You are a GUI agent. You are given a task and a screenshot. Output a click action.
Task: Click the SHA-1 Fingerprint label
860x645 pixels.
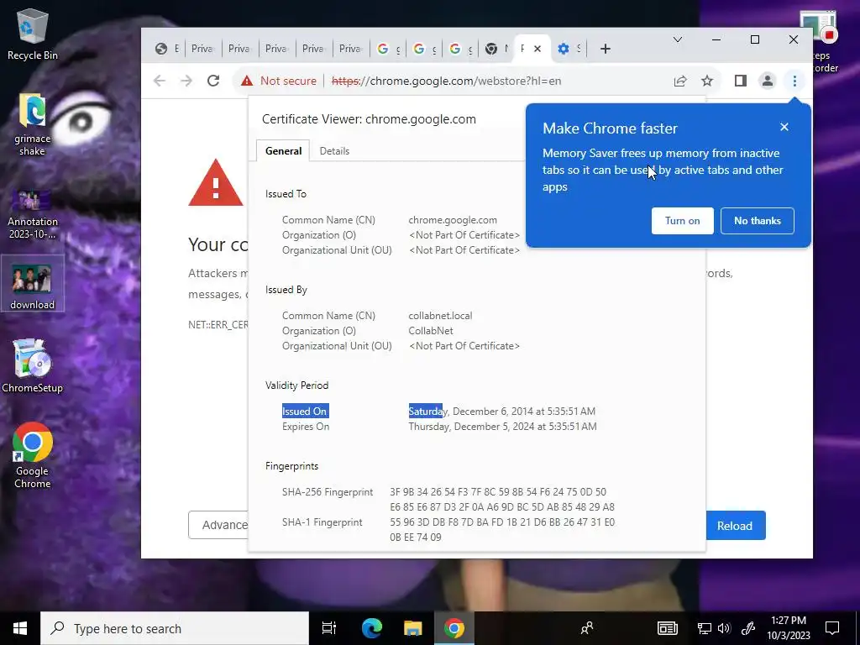click(322, 522)
